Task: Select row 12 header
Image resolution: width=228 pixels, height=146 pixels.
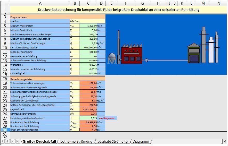Action: pos(5,56)
